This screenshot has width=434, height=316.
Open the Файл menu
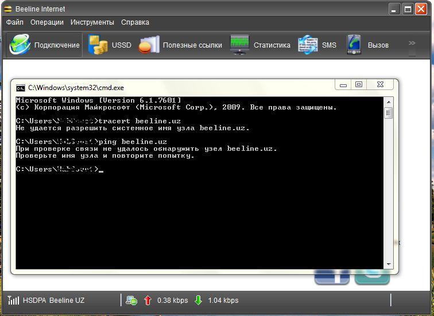coord(15,22)
